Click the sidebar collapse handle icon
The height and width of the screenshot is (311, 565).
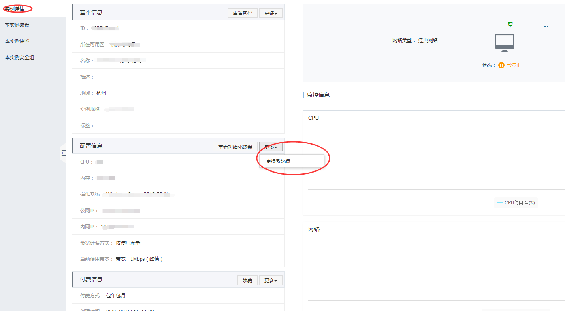63,153
